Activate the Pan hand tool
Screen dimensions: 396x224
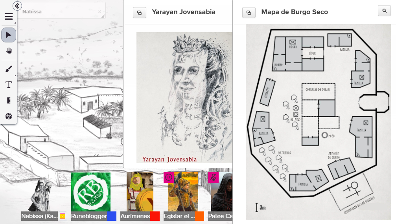click(x=9, y=51)
